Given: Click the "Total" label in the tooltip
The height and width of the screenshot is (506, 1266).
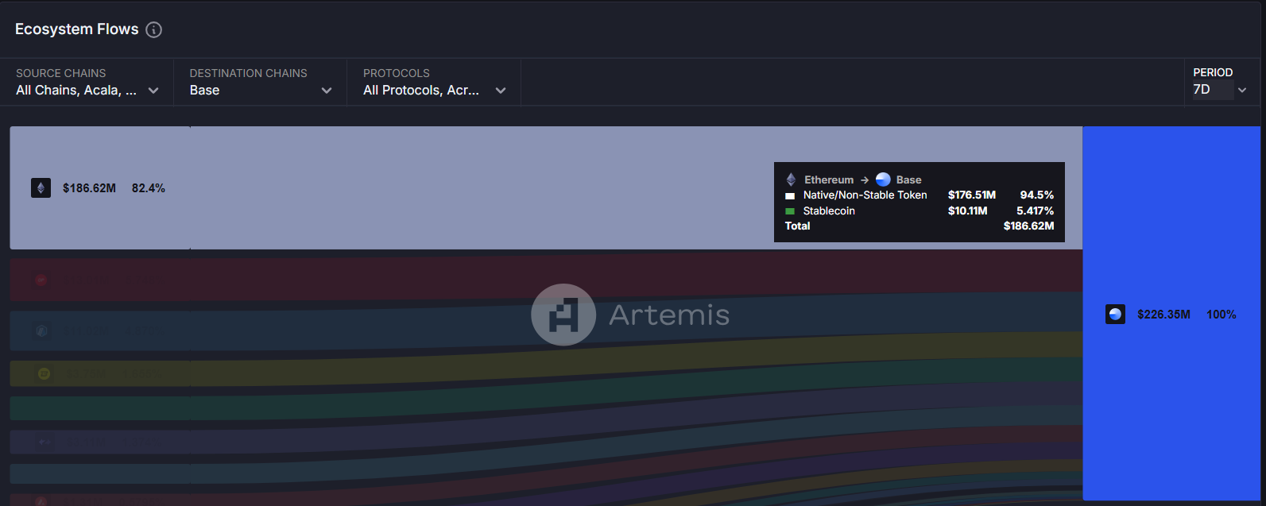Looking at the screenshot, I should click(x=798, y=226).
